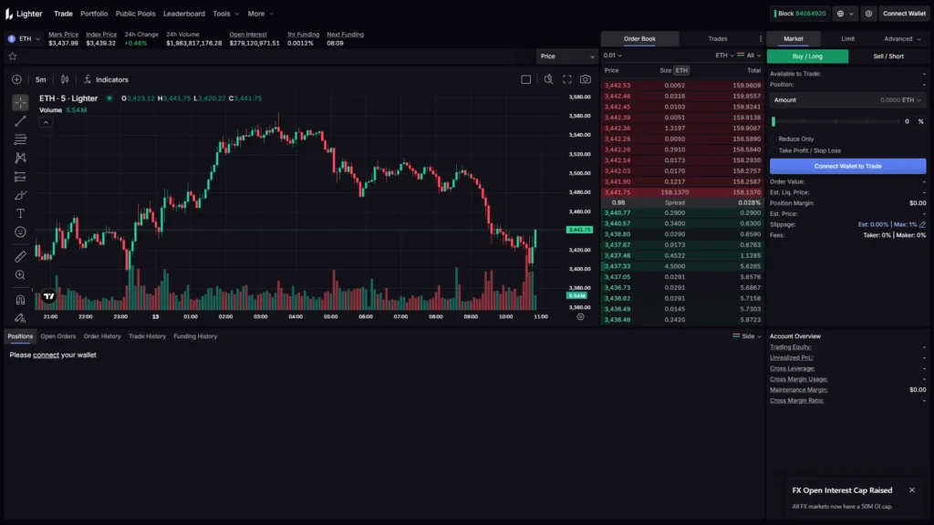934x525 pixels.
Task: Open the settings gear icon
Action: (868, 14)
